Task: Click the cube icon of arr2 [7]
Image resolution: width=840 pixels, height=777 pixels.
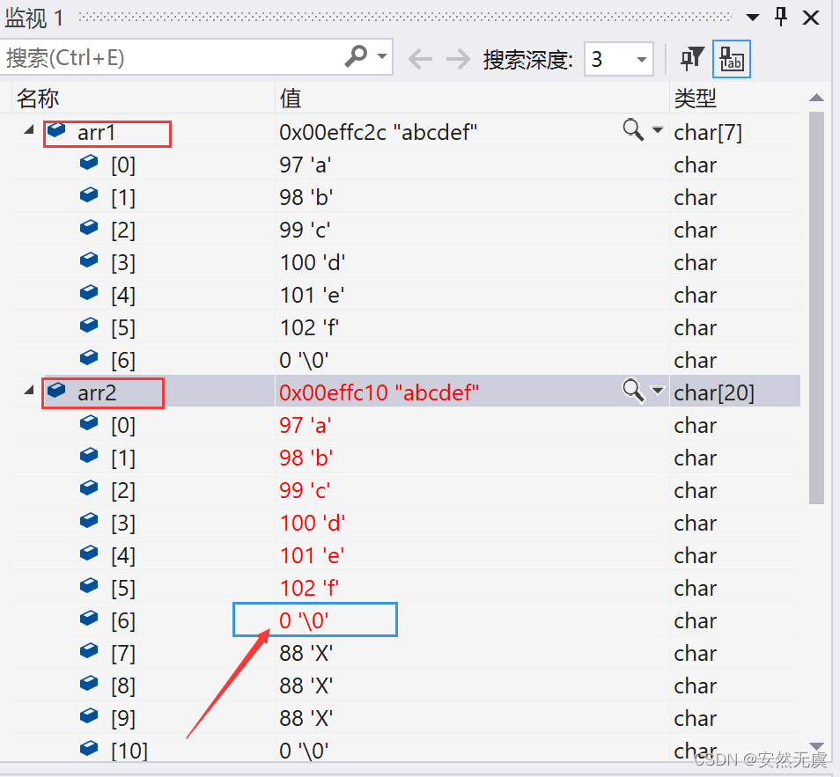Action: pos(89,651)
